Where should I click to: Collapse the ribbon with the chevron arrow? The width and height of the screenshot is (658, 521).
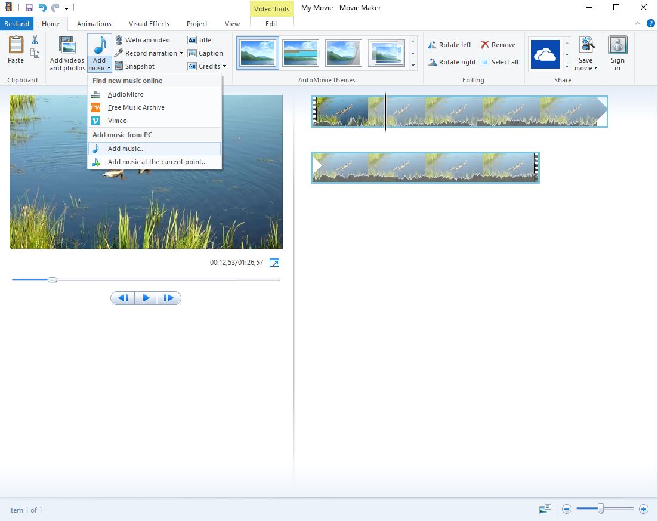[638, 24]
